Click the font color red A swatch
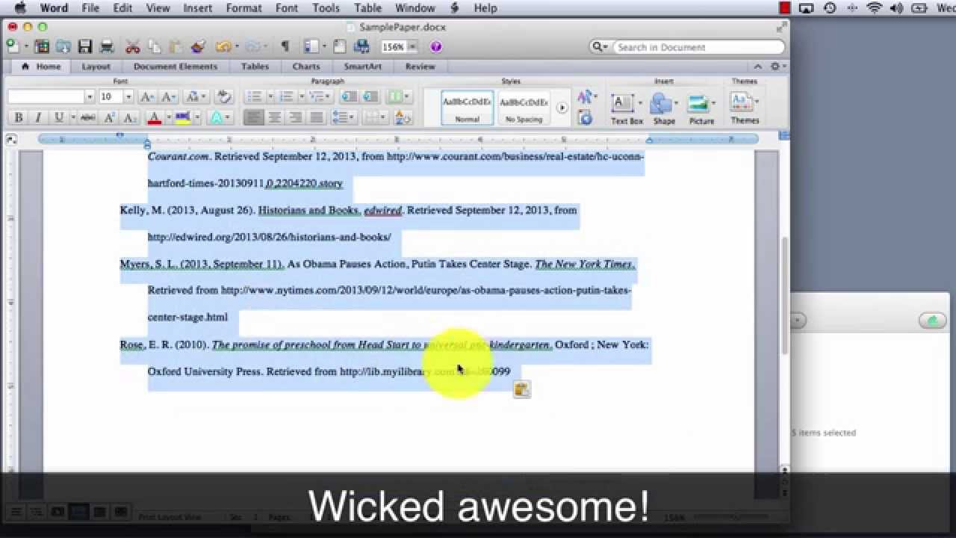 [155, 117]
